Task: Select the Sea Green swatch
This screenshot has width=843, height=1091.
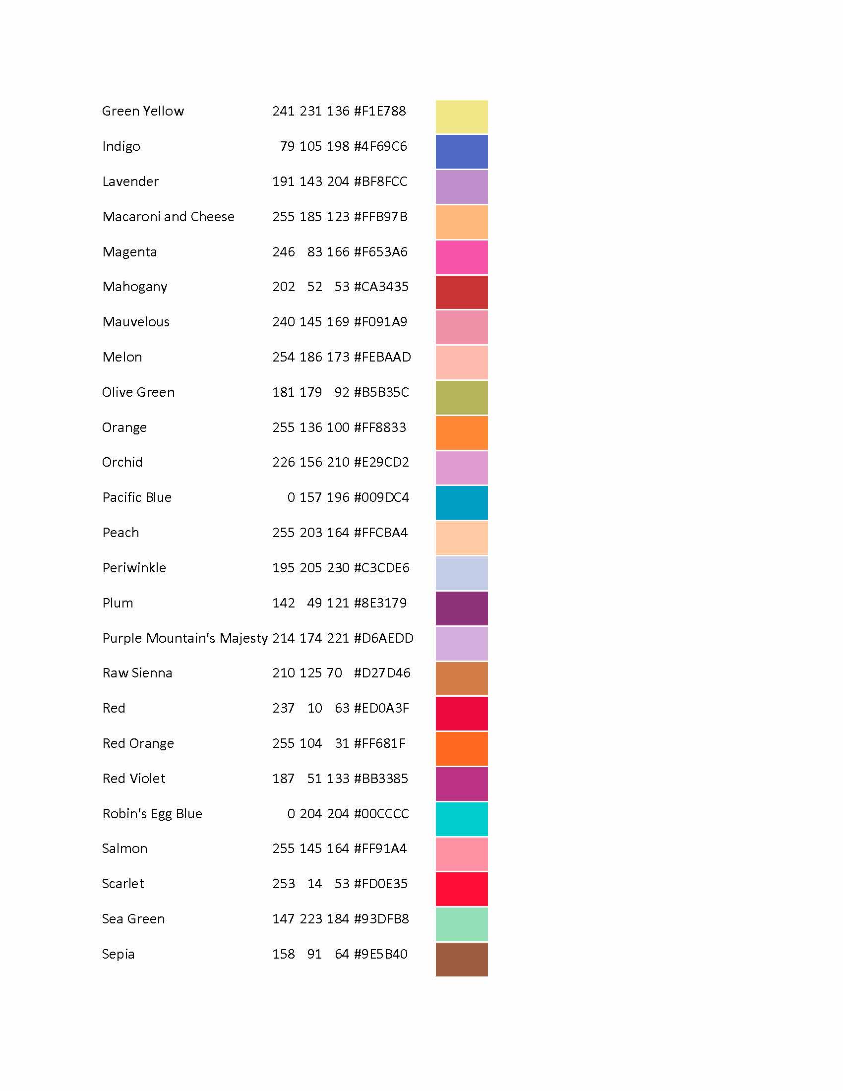Action: coord(462,924)
